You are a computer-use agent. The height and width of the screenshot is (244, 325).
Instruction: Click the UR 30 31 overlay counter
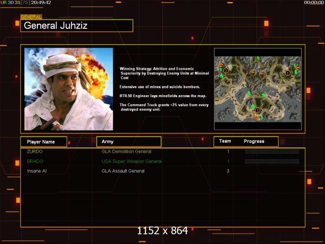[15, 2]
